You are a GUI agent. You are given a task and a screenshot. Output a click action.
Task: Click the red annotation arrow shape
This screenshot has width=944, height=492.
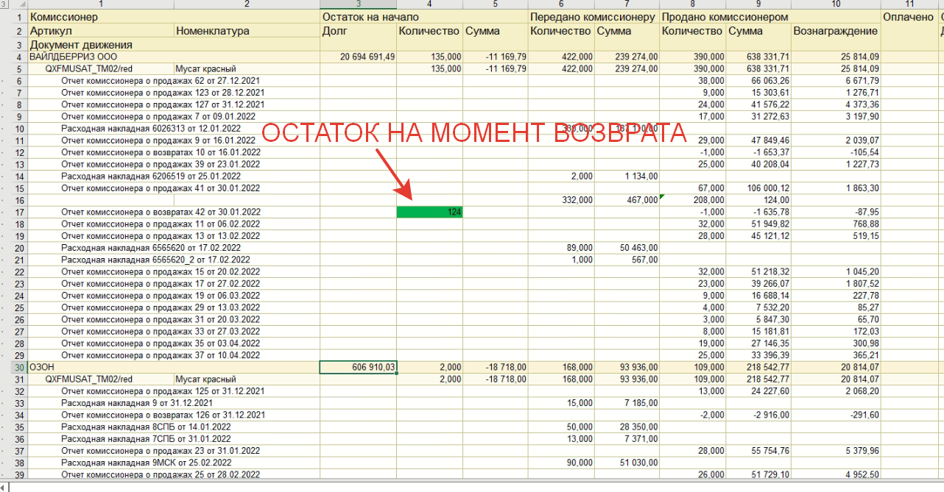tap(393, 174)
